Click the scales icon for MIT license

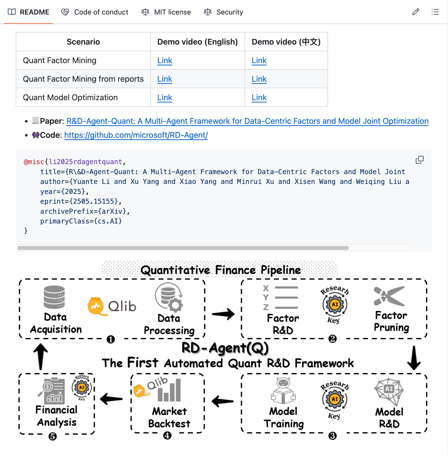pyautogui.click(x=145, y=12)
